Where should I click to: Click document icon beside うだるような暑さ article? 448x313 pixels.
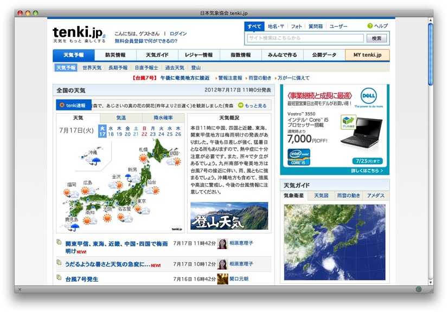[x=59, y=263]
